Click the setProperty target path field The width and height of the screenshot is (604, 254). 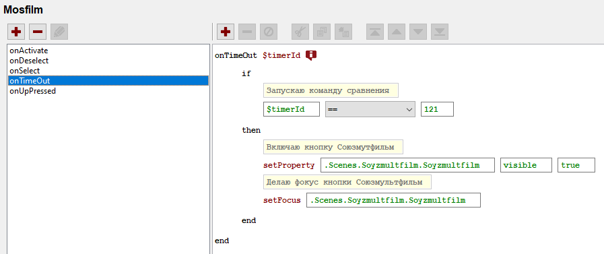pyautogui.click(x=407, y=165)
